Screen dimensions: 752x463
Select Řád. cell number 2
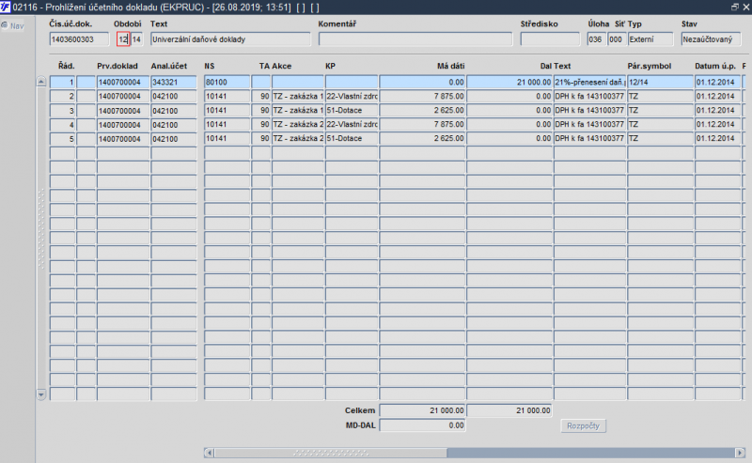(62, 97)
